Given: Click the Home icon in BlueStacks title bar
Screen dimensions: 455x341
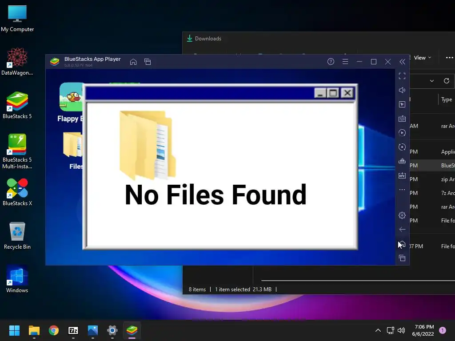Looking at the screenshot, I should (x=133, y=62).
